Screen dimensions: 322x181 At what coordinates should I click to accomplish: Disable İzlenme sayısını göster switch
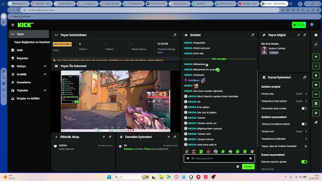[304, 162]
